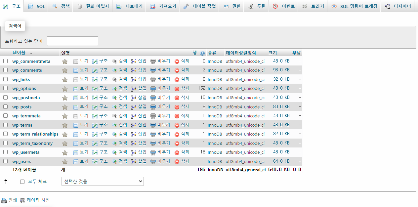The height and width of the screenshot is (207, 418).
Task: Star the wp_posts table as favorite
Action: pyautogui.click(x=65, y=107)
